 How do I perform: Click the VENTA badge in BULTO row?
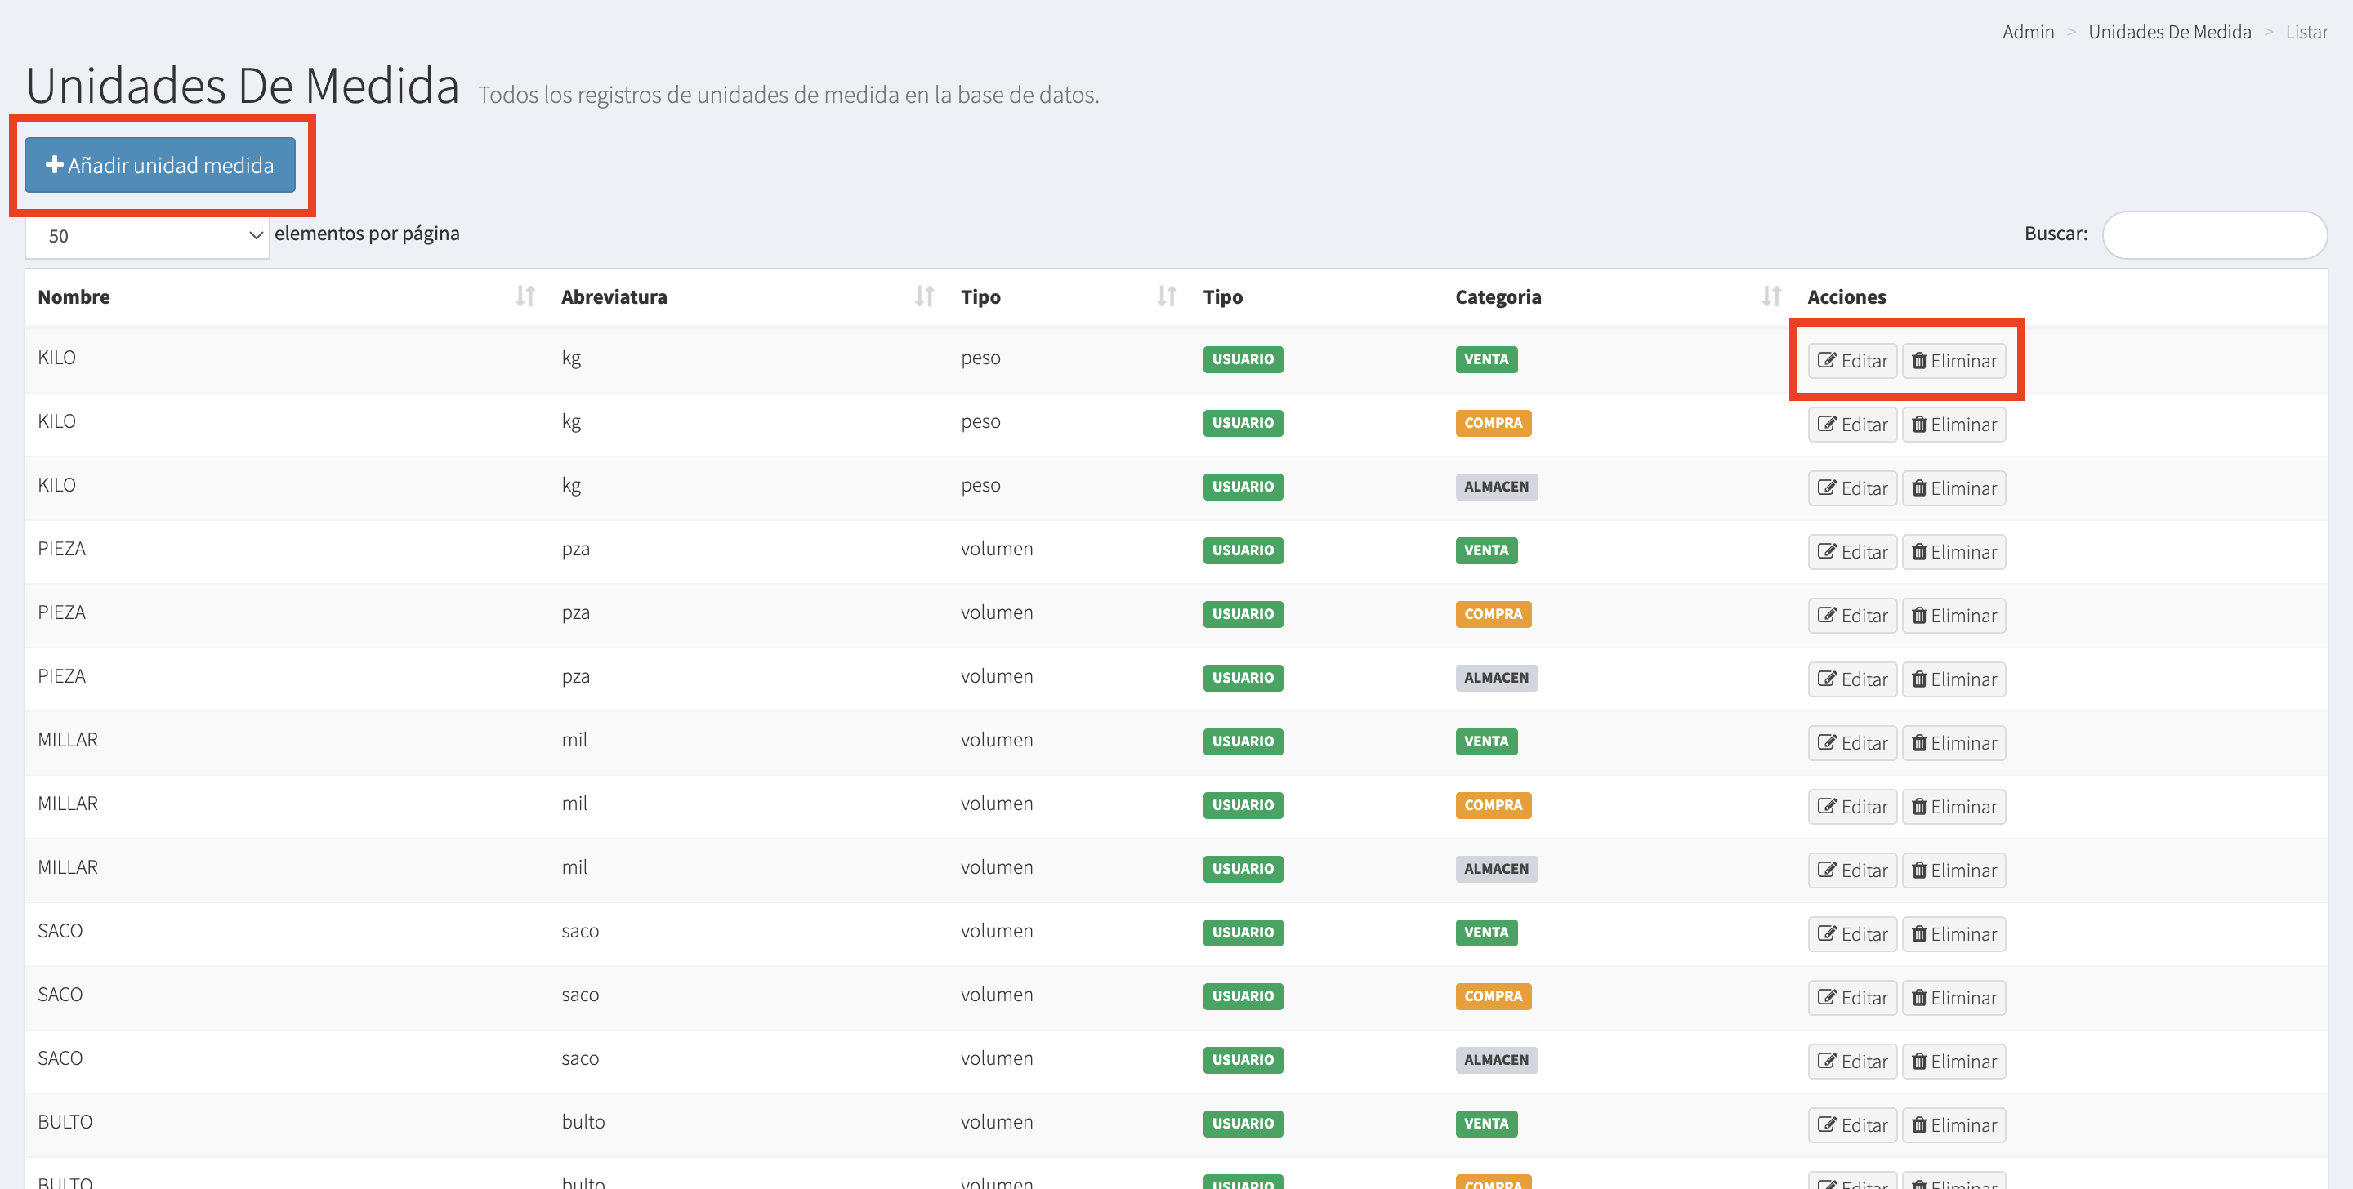[x=1485, y=1123]
